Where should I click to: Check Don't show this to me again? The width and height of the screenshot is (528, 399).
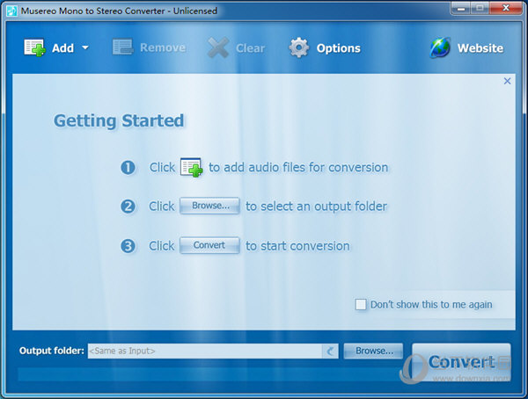click(361, 304)
